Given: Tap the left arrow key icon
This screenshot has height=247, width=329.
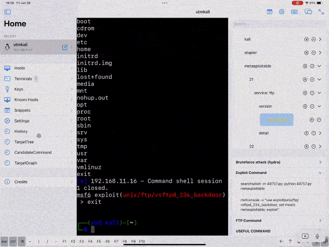Looking at the screenshot, I should [282, 241].
